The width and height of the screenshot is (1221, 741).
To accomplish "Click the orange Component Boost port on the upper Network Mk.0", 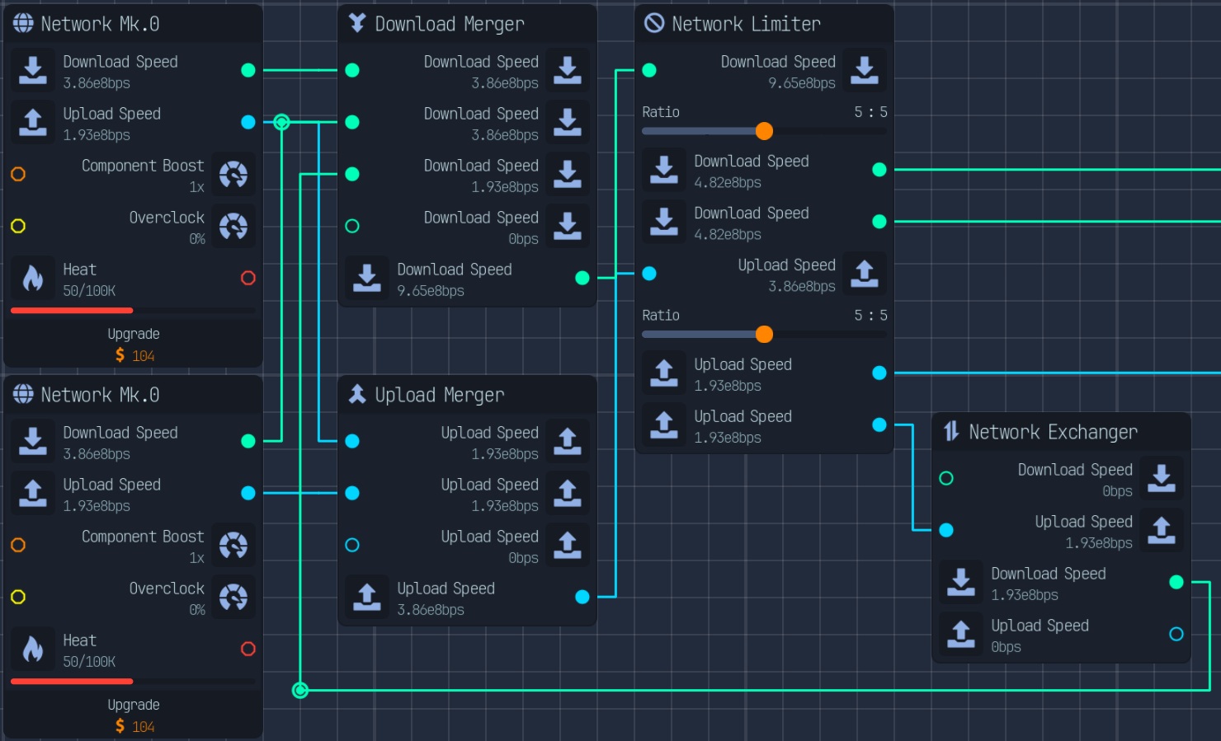I will pyautogui.click(x=18, y=174).
